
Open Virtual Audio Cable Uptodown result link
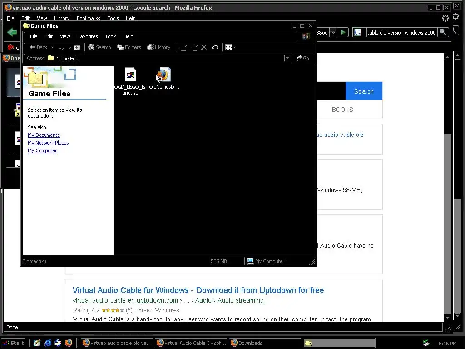(x=198, y=290)
